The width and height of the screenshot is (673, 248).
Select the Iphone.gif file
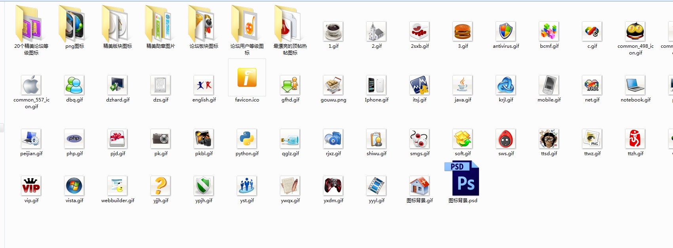pyautogui.click(x=376, y=85)
